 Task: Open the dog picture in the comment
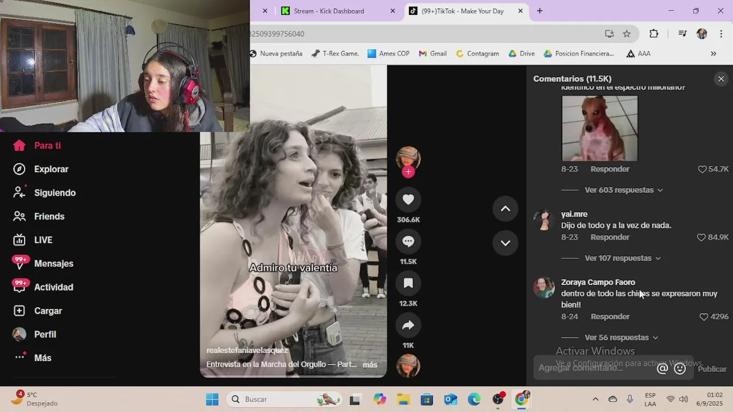coord(600,128)
